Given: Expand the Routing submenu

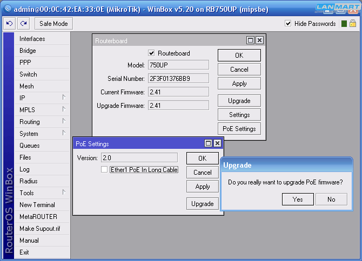Looking at the screenshot, I should [41, 122].
